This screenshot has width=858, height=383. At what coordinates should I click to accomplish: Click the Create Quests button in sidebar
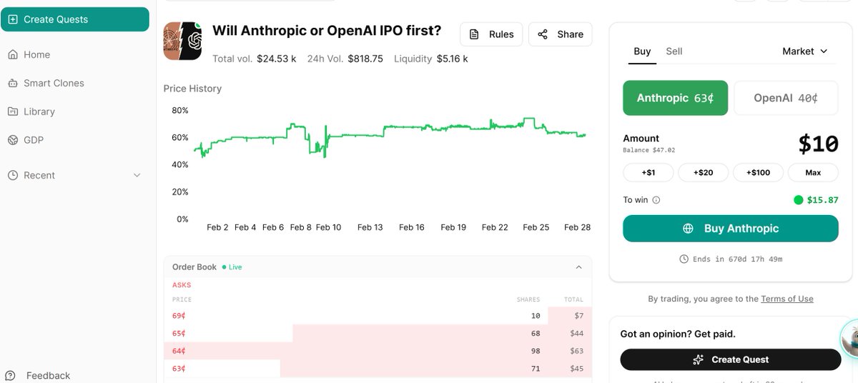pos(74,19)
